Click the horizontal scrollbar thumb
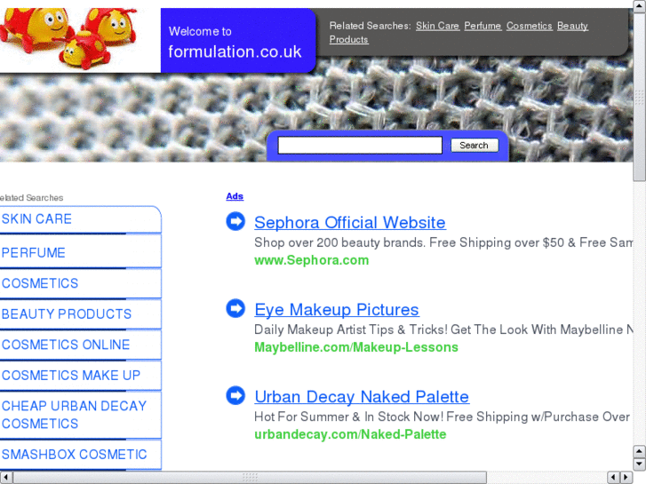 pos(250,477)
